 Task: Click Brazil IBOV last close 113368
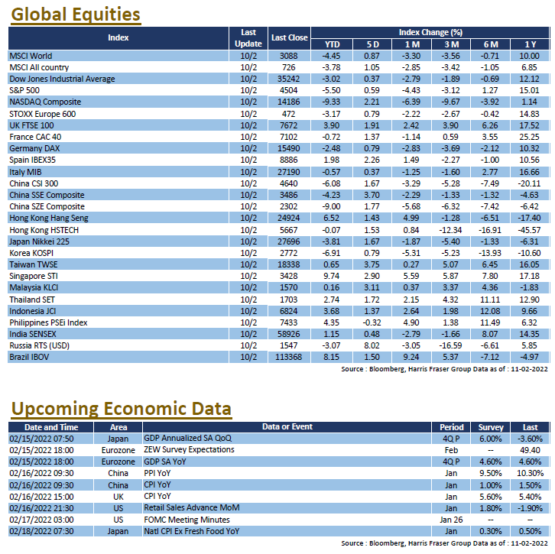[x=289, y=357]
